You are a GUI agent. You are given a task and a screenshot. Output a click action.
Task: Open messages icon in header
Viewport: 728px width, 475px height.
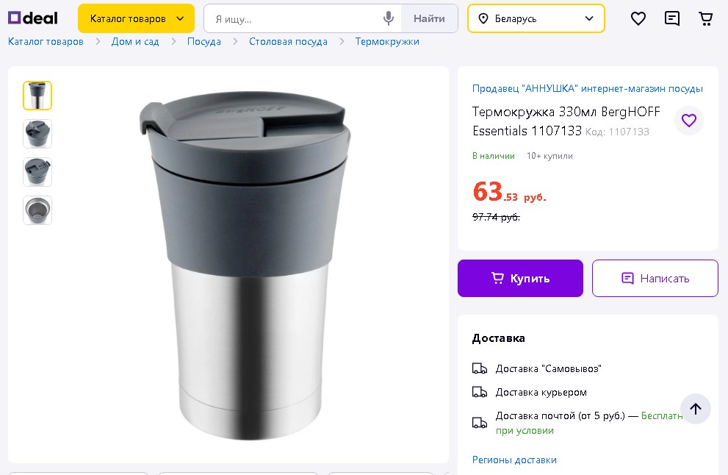[x=672, y=18]
